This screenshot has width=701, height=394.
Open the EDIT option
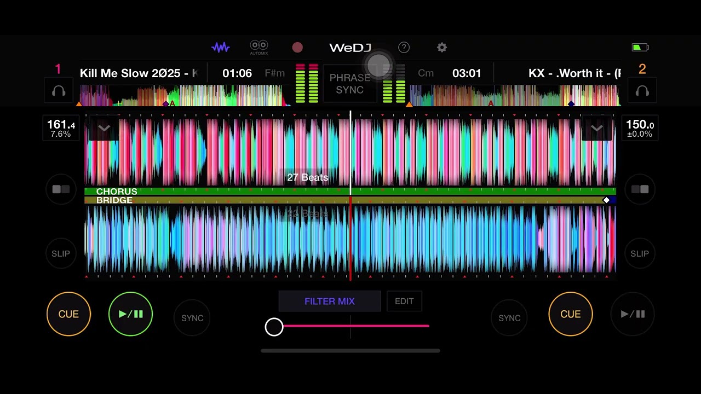click(x=404, y=302)
